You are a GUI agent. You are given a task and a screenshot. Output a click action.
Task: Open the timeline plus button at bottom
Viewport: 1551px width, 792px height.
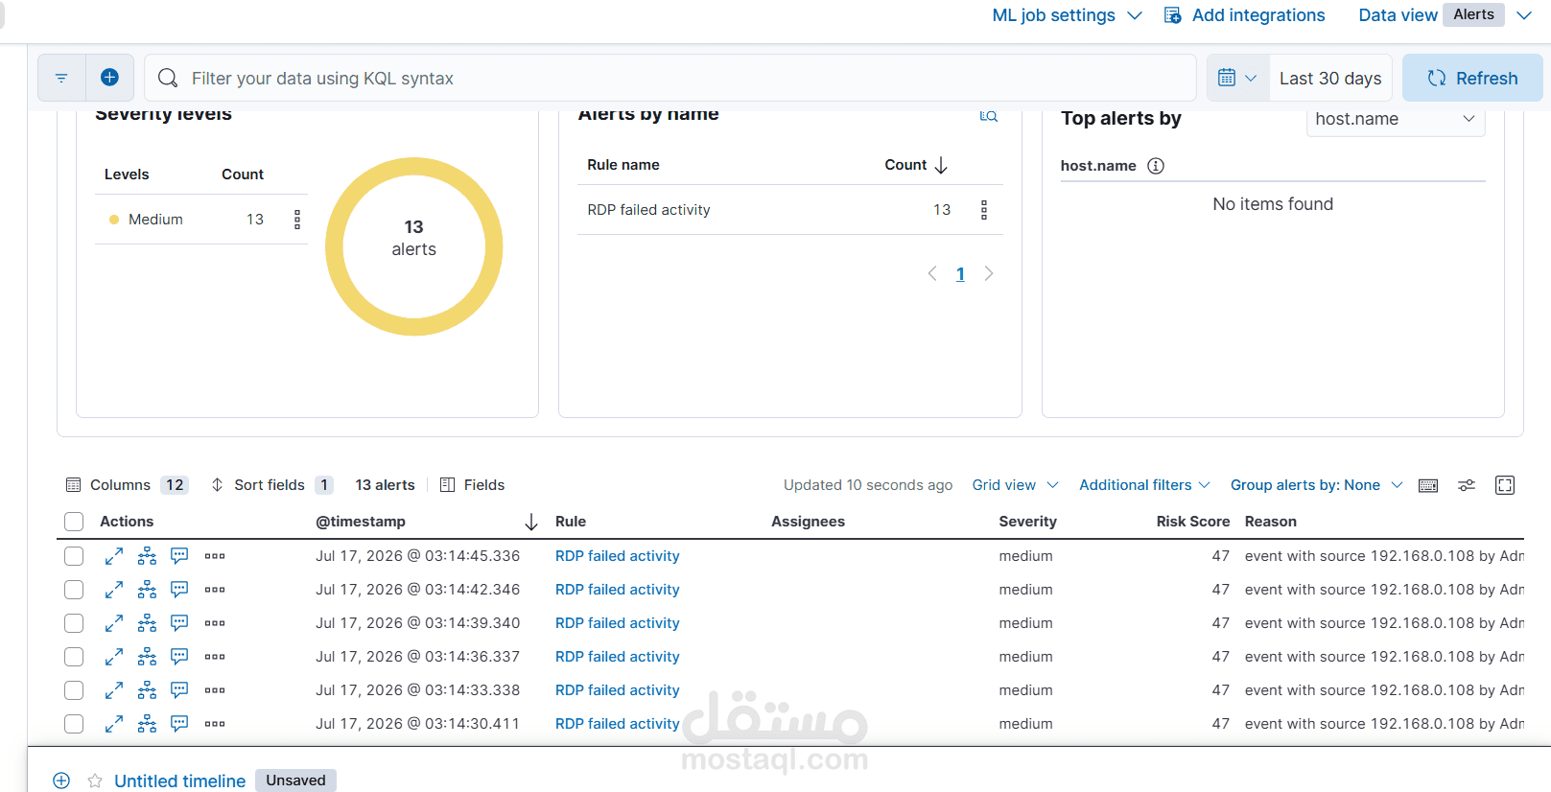coord(61,780)
